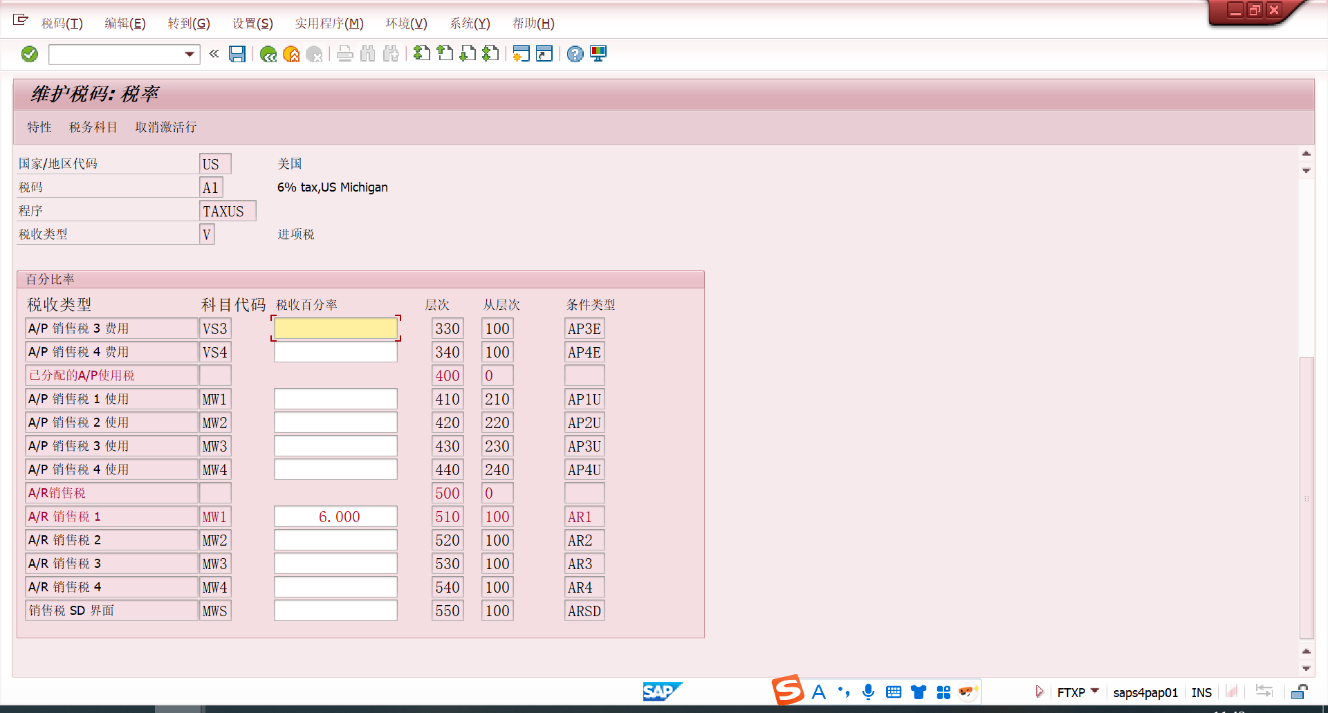Screen dimensions: 1328x713
Task: Click the orange Exit icon
Action: (291, 54)
